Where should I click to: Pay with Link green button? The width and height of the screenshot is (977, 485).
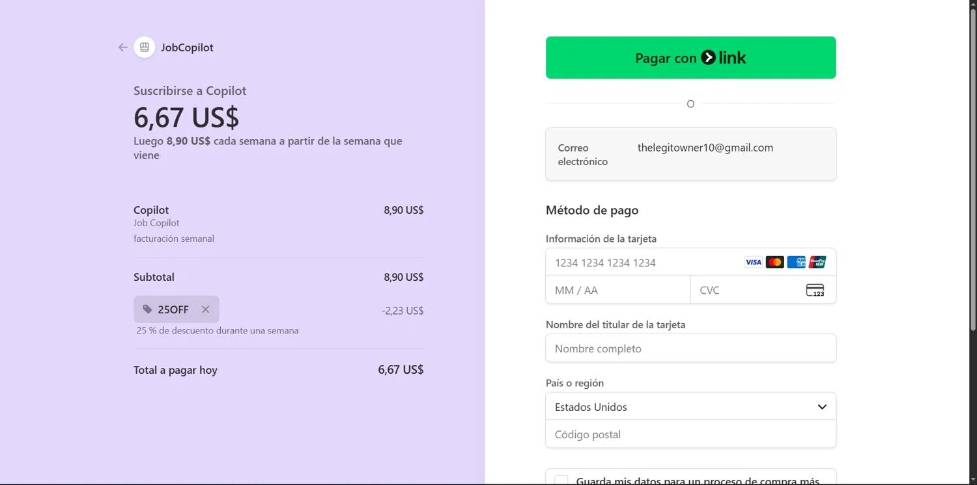(690, 58)
